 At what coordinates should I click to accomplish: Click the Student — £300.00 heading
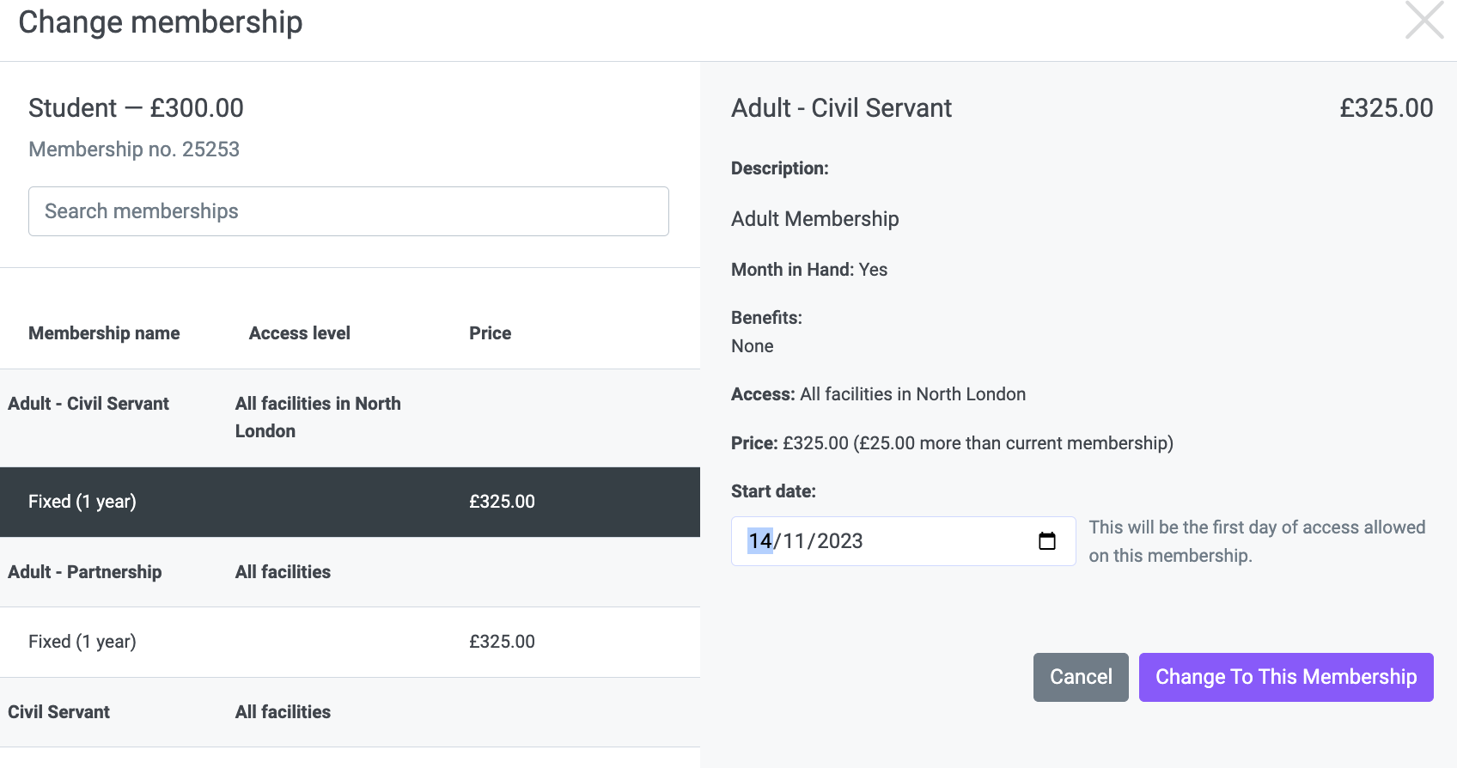pyautogui.click(x=136, y=108)
